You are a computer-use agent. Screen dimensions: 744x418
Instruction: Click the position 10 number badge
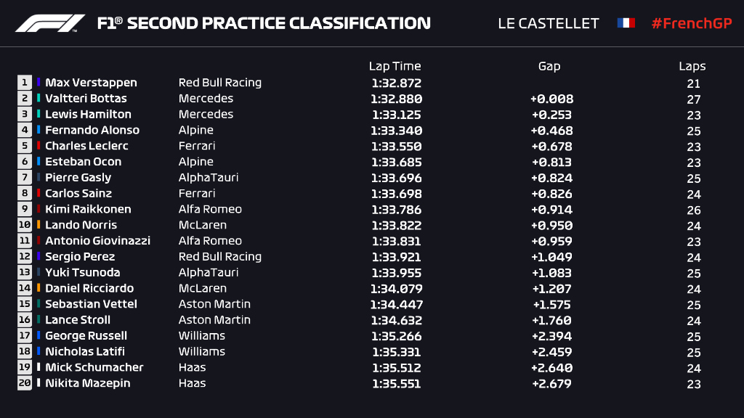[25, 225]
